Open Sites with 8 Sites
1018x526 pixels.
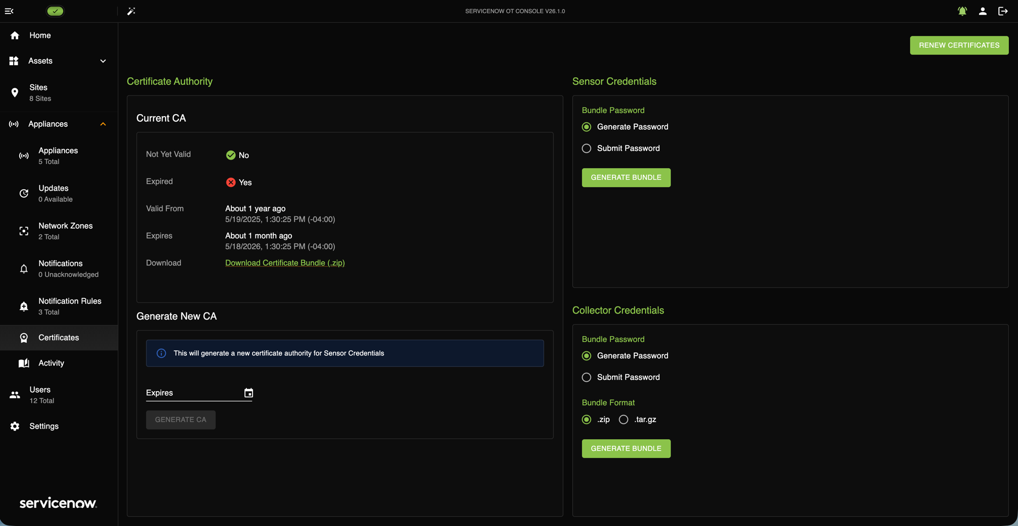[x=59, y=93]
